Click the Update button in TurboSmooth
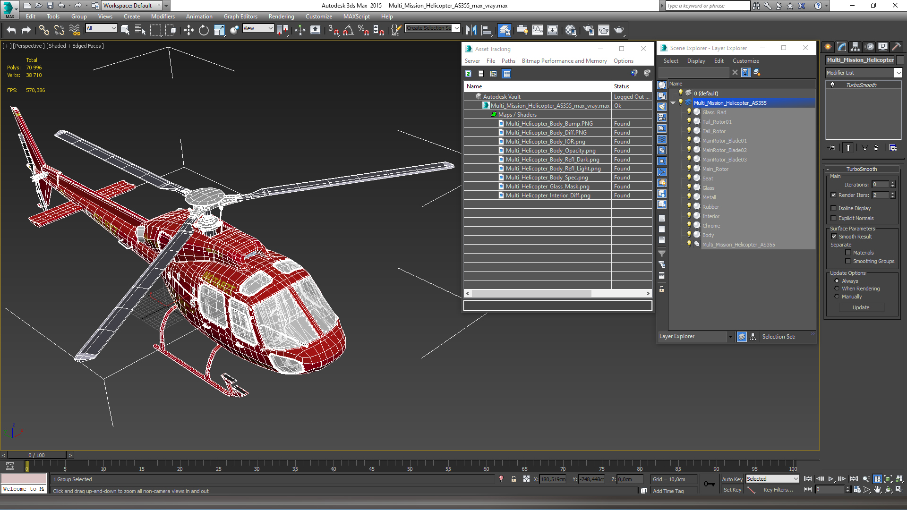Image resolution: width=907 pixels, height=510 pixels. tap(861, 307)
